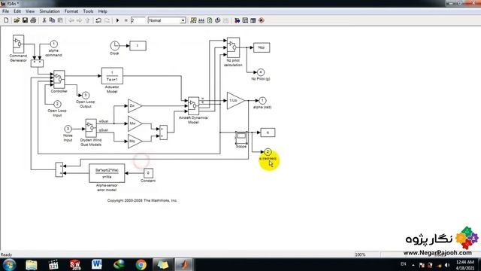This screenshot has height=271, width=481.
Task: Select the Controller subsystem block
Action: pyautogui.click(x=59, y=79)
